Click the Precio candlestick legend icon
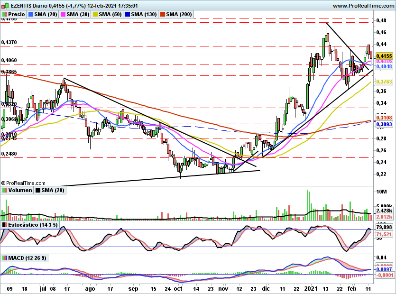 click(5, 15)
